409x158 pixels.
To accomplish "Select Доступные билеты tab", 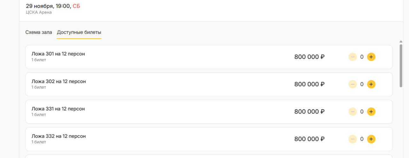I will 79,32.
